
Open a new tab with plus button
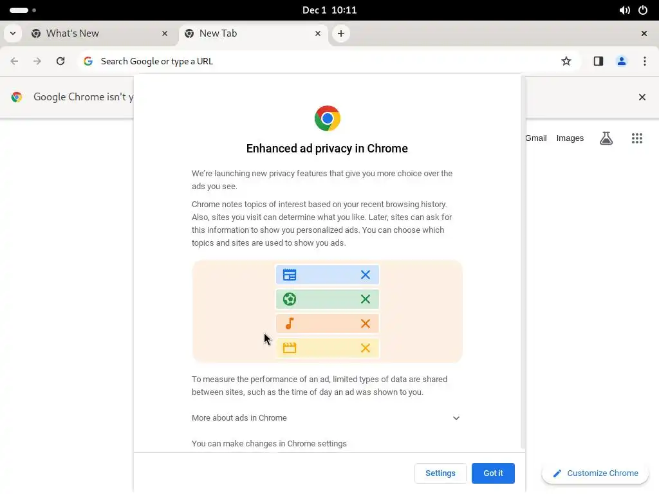point(341,33)
